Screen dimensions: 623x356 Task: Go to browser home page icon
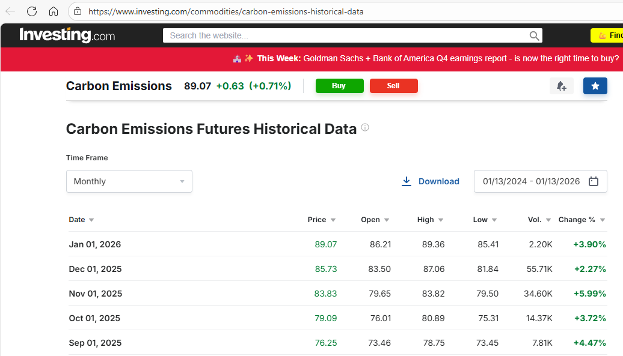click(54, 11)
